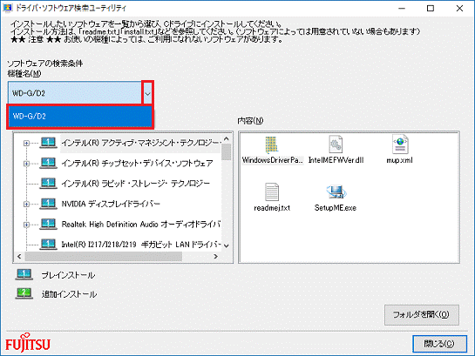Click the mup.xml file icon

pos(400,144)
